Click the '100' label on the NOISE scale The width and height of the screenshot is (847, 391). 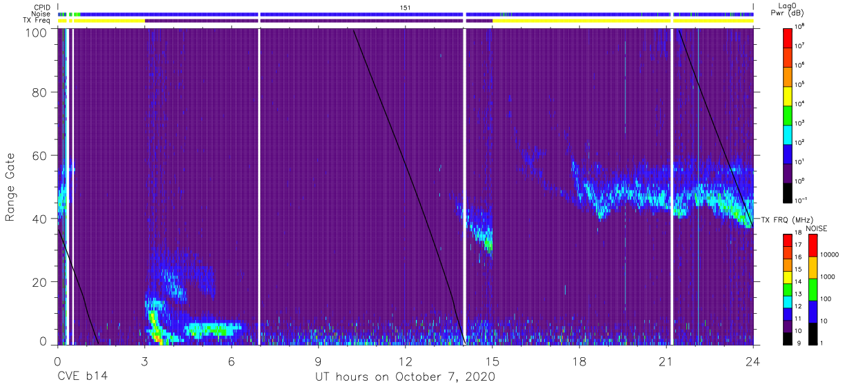826,299
